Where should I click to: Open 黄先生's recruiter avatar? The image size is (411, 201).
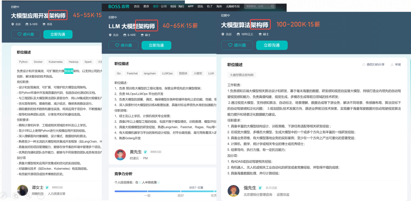120,155
